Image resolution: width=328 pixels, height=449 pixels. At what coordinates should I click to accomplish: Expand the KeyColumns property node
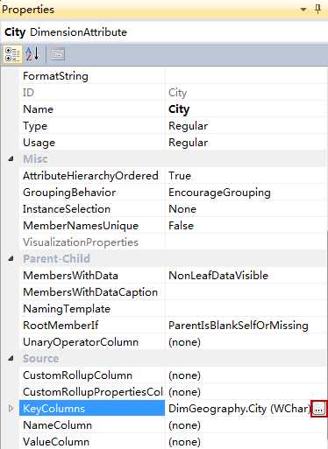pyautogui.click(x=11, y=409)
